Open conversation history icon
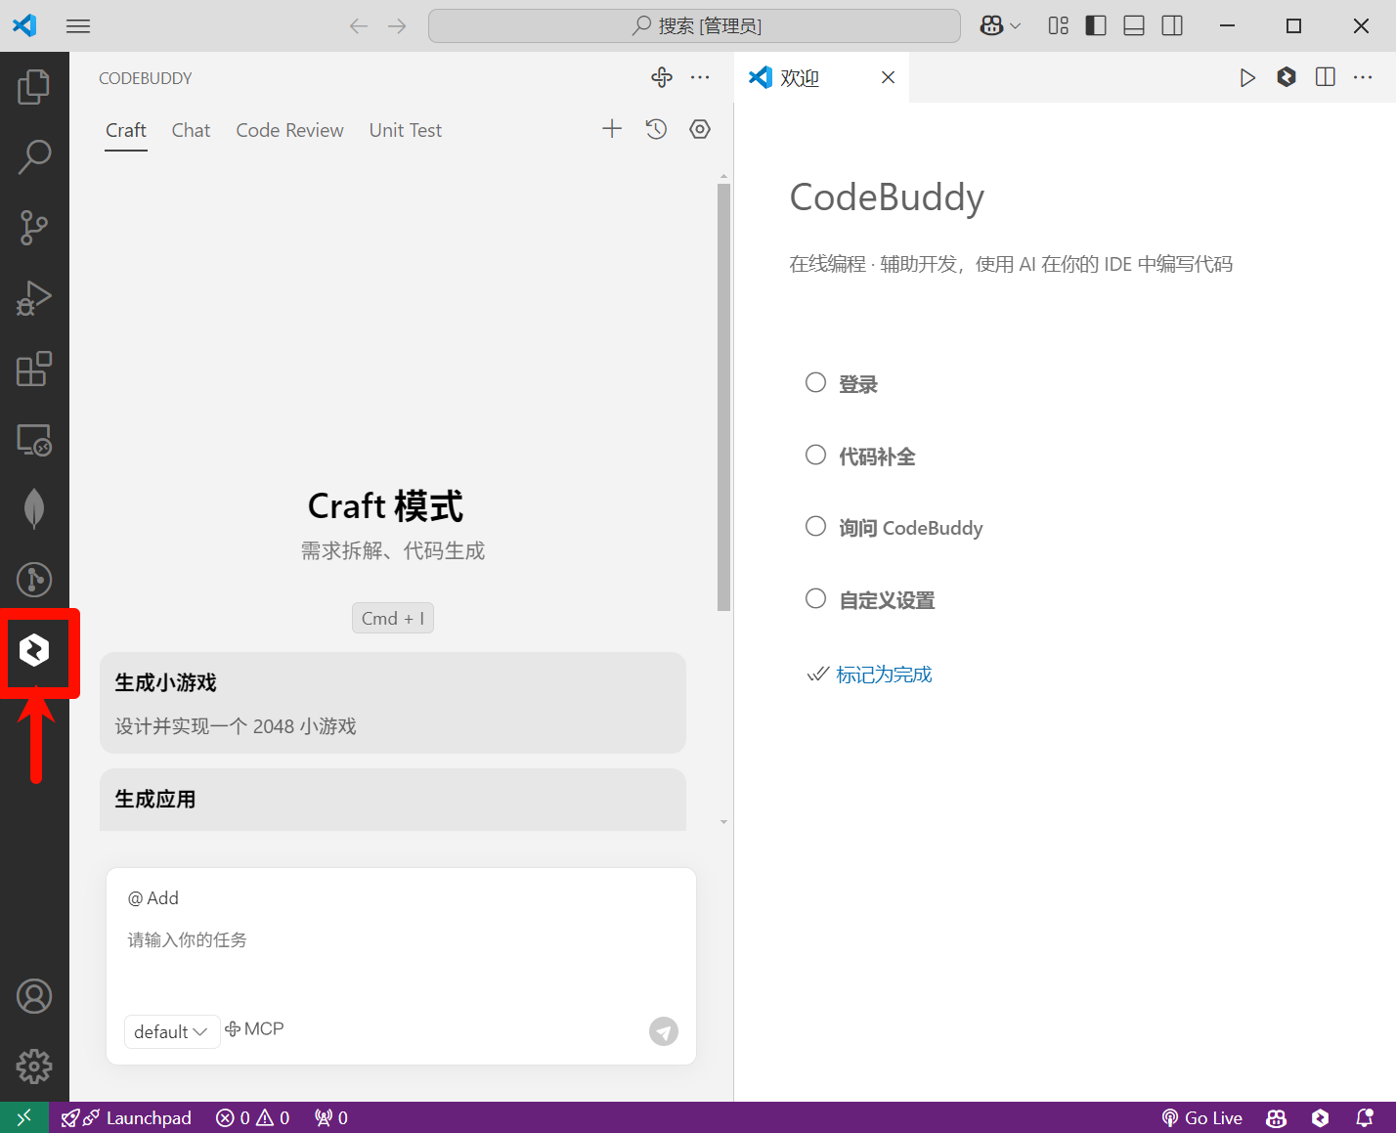Screen dimensions: 1396x1133 (656, 129)
